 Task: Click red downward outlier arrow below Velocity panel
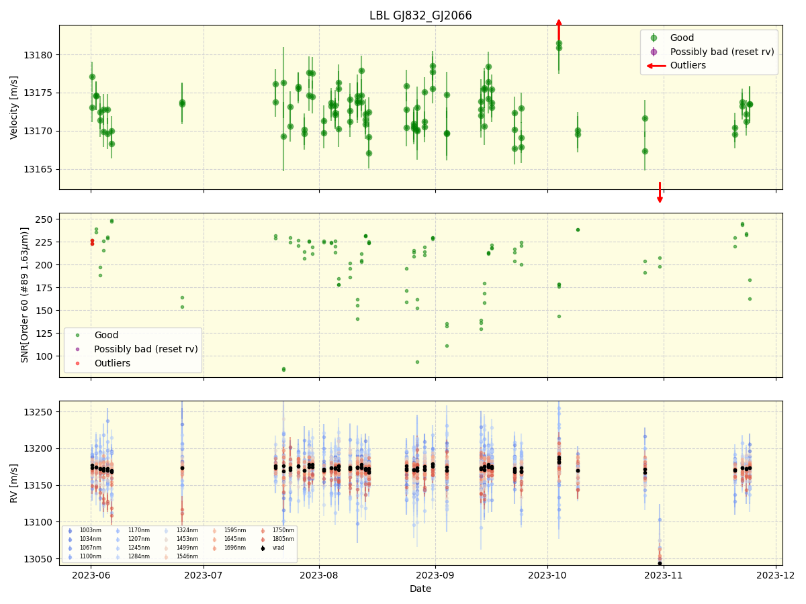[x=660, y=192]
